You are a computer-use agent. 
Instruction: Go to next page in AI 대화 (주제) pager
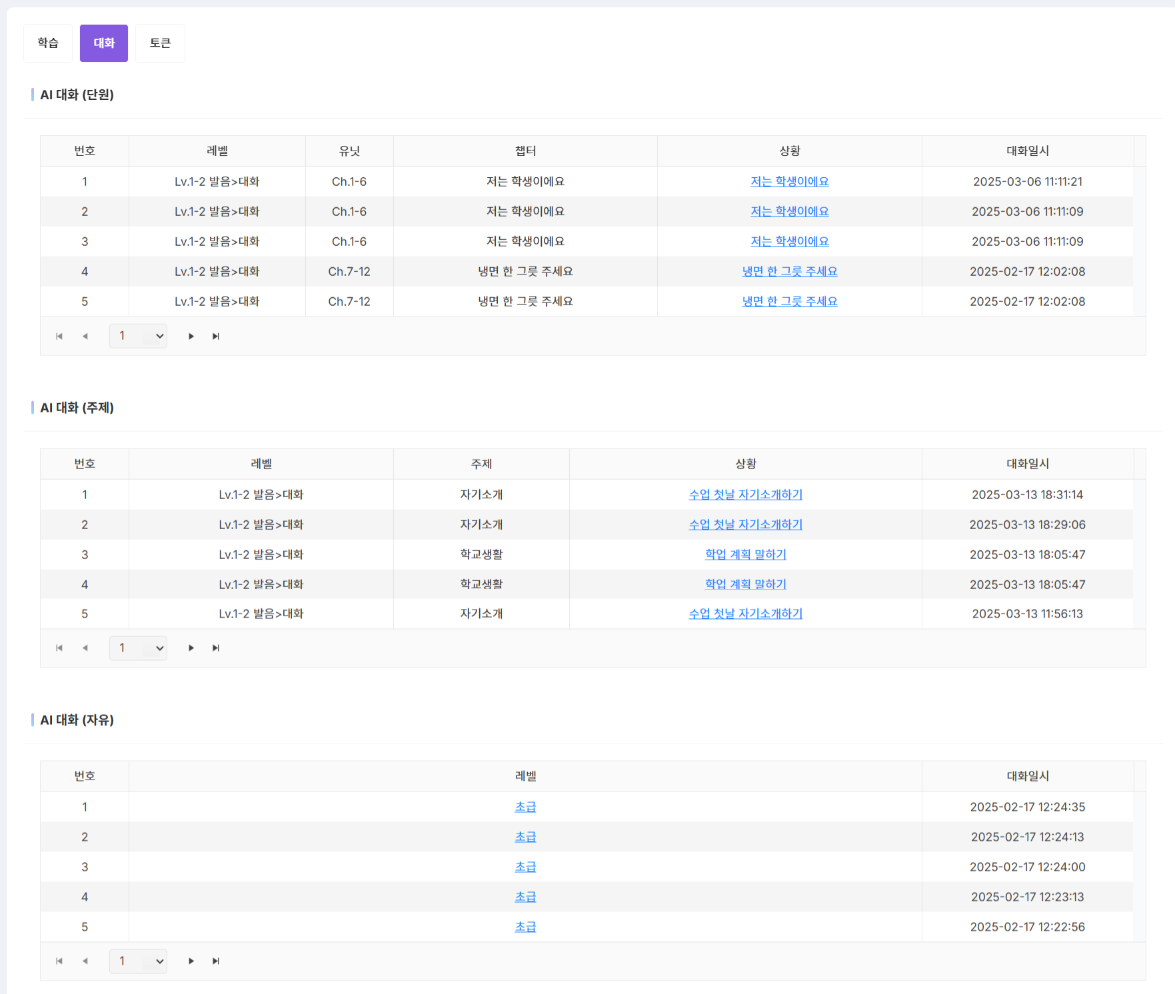coord(191,648)
